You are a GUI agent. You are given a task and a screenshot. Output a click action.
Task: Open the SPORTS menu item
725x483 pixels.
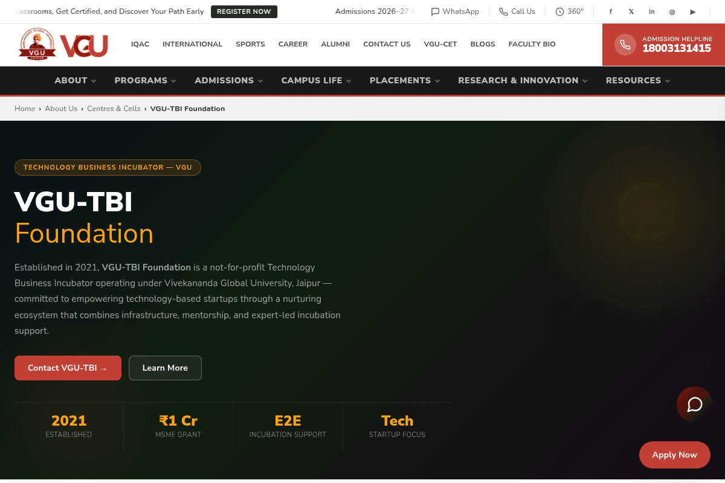tap(250, 44)
